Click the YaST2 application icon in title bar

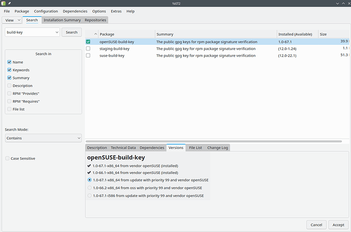[4, 4]
